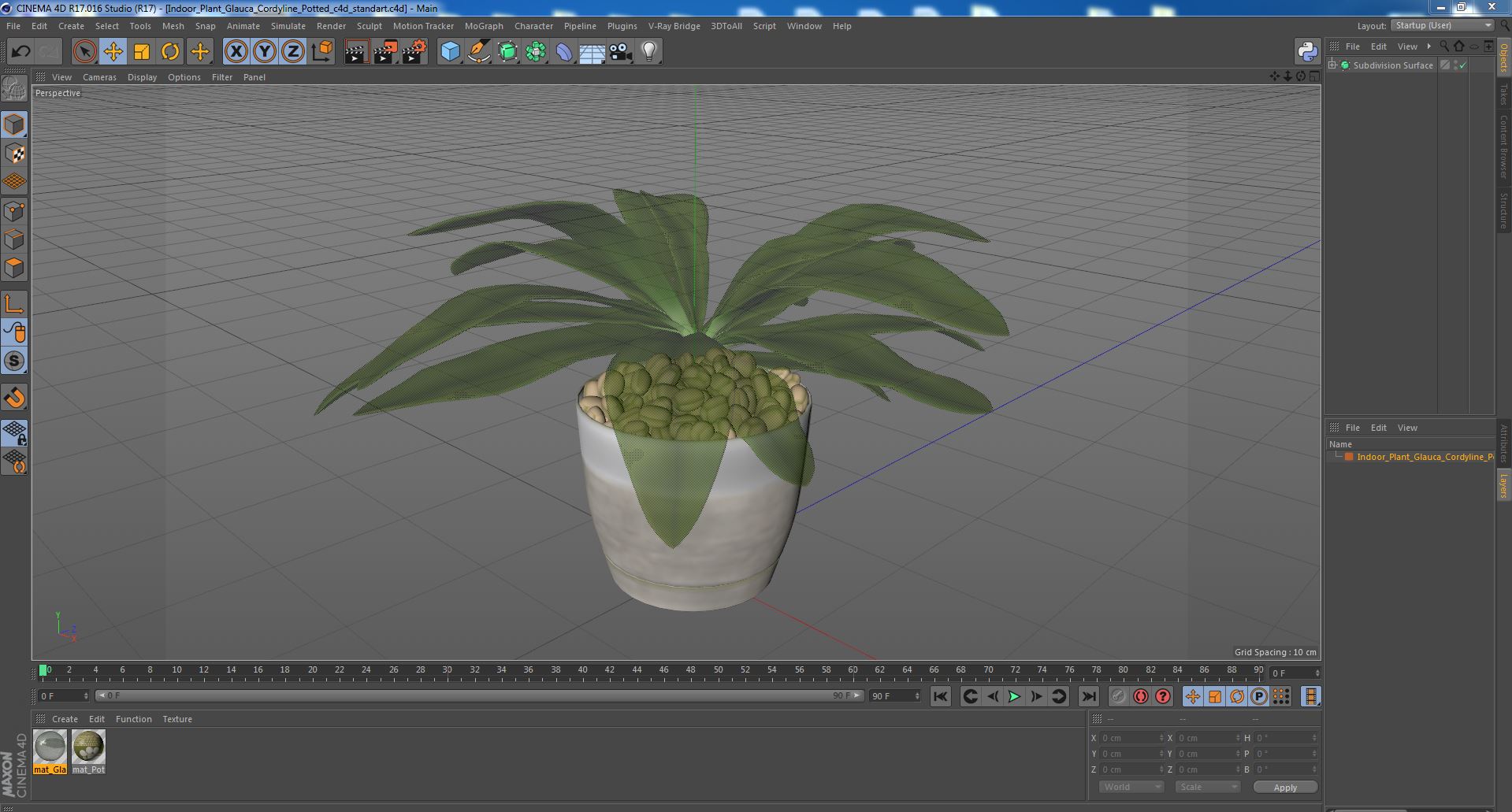This screenshot has height=812, width=1512.
Task: Add a Floor environment object
Action: 592,52
